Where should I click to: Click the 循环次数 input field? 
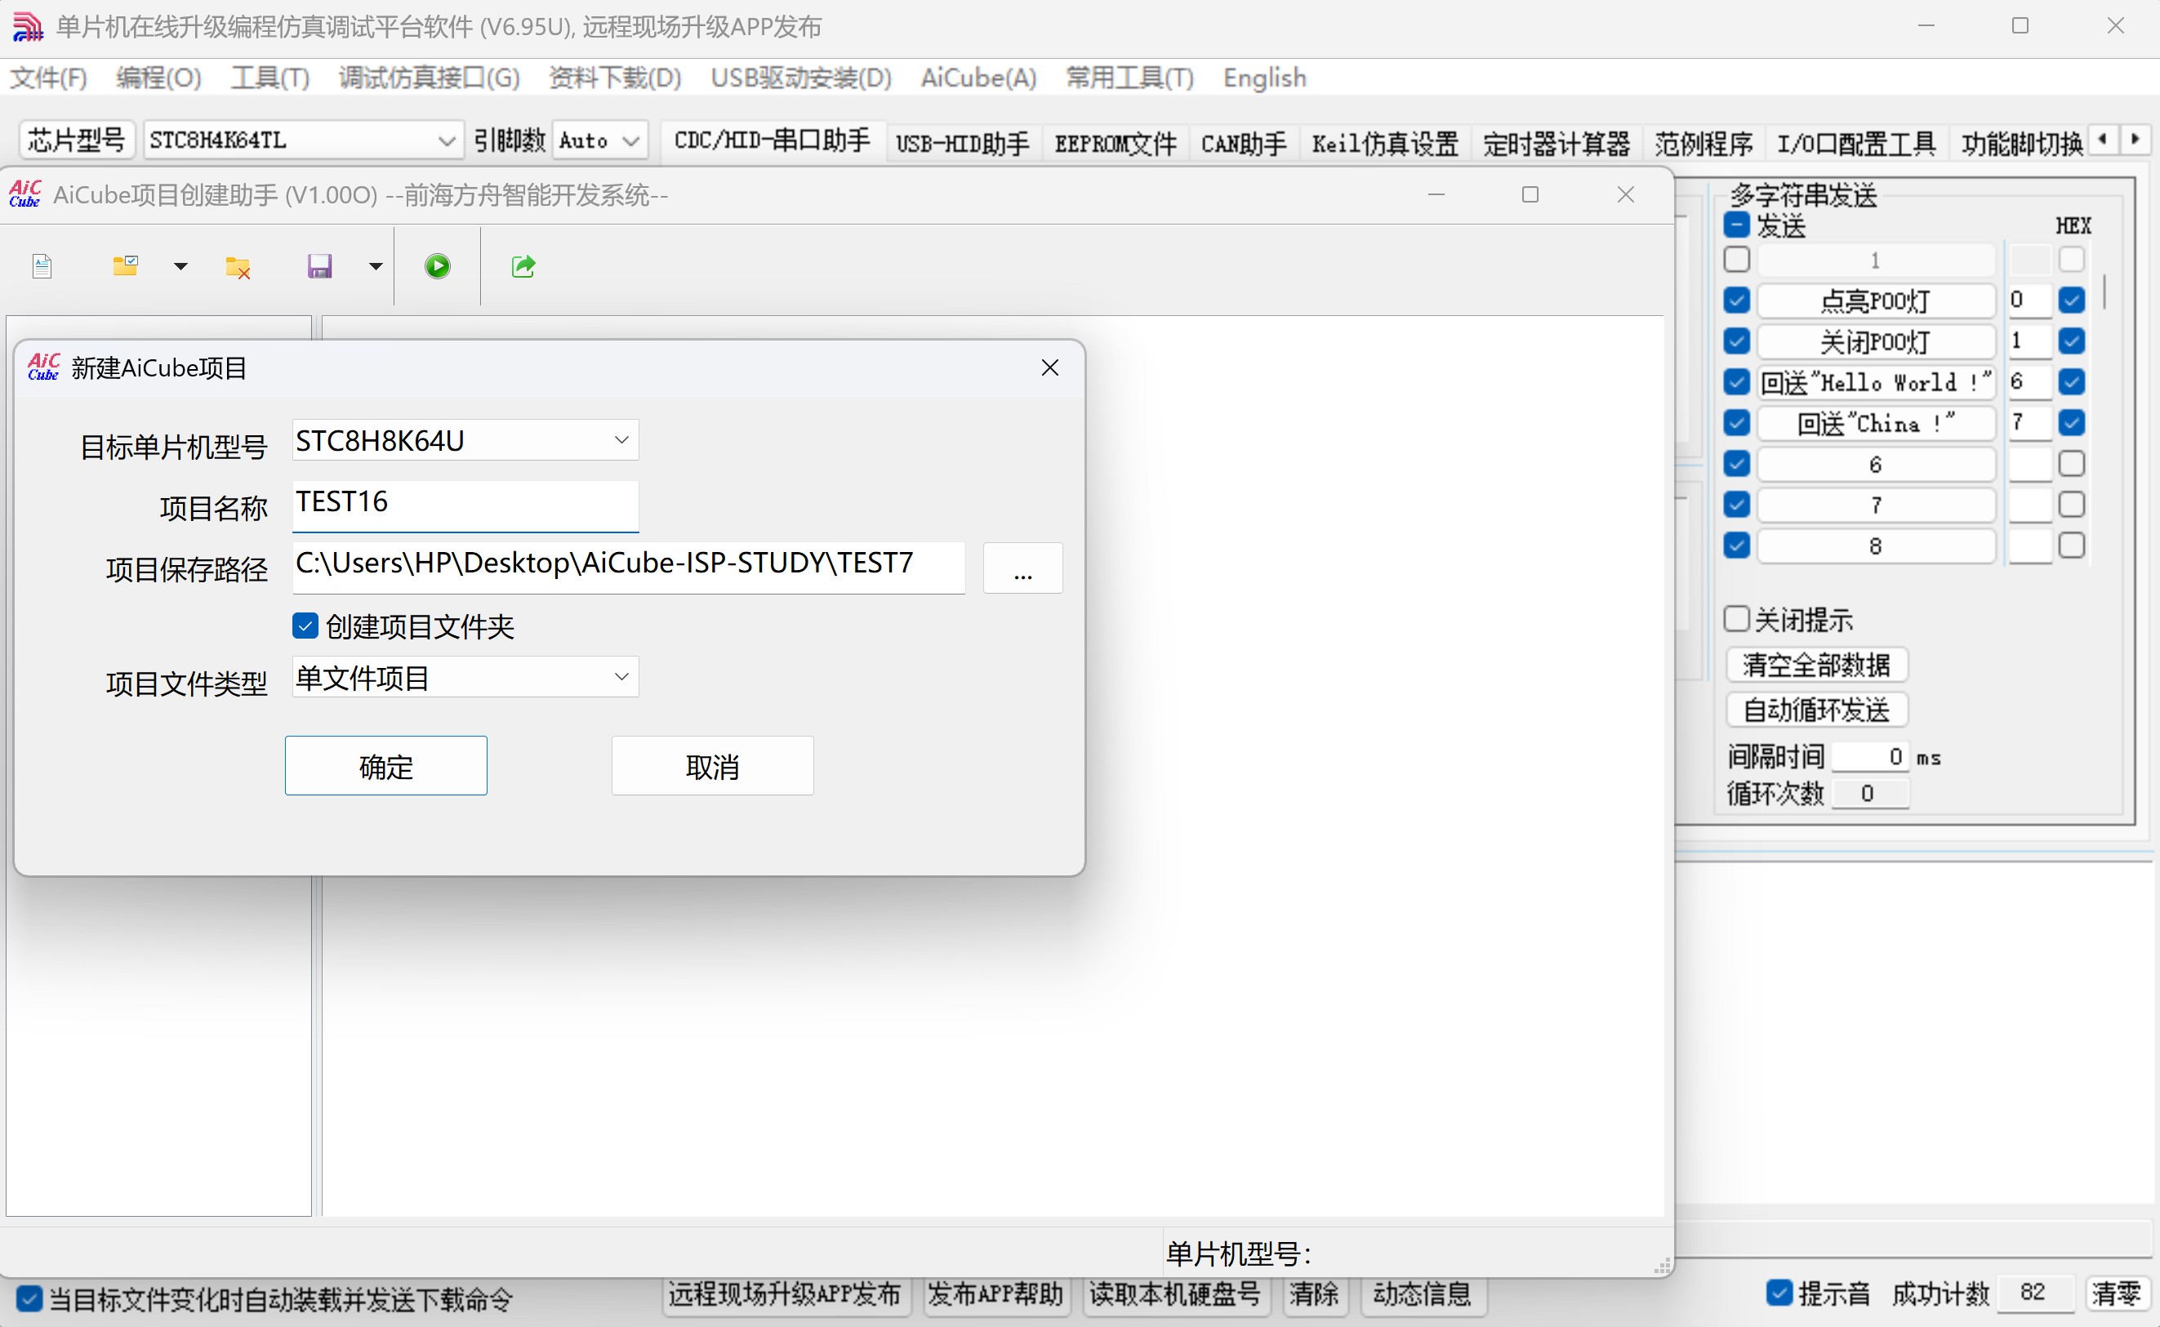[x=1869, y=794]
